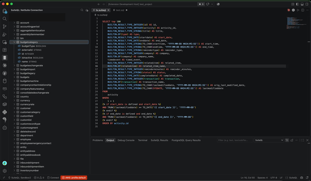Open the Terminal panel tab
This screenshot has width=311, height=181.
click(x=143, y=140)
